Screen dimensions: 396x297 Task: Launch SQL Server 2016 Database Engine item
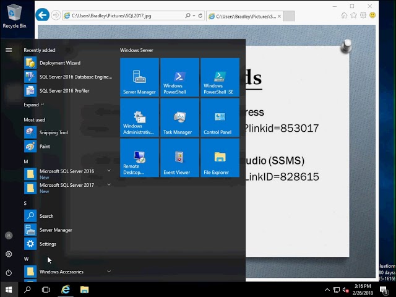pyautogui.click(x=68, y=77)
